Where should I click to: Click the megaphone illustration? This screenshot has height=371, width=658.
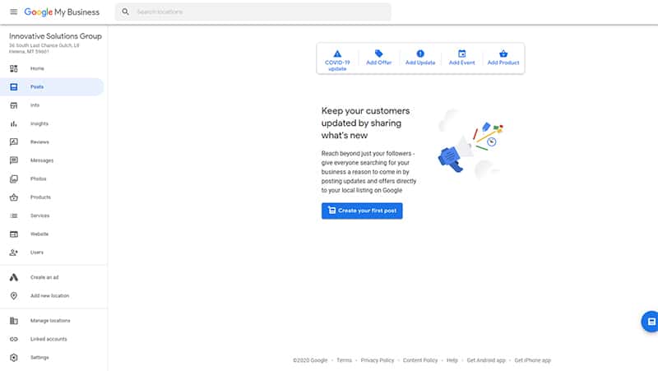(470, 145)
